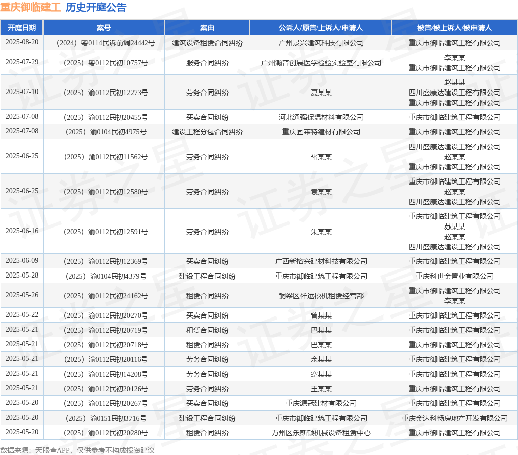The height and width of the screenshot is (455, 518).
Task: Click the date 2025-07-29
Action: pyautogui.click(x=22, y=62)
